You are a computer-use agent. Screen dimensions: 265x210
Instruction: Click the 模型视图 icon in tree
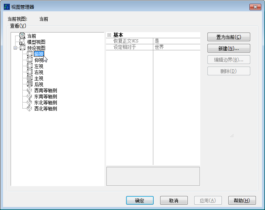(22, 42)
